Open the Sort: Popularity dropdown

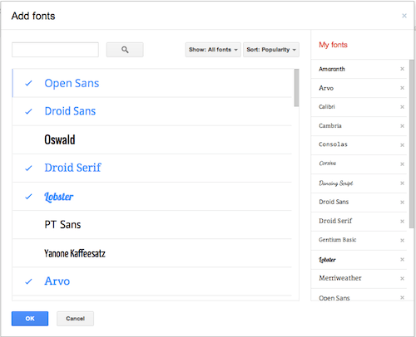click(x=271, y=50)
